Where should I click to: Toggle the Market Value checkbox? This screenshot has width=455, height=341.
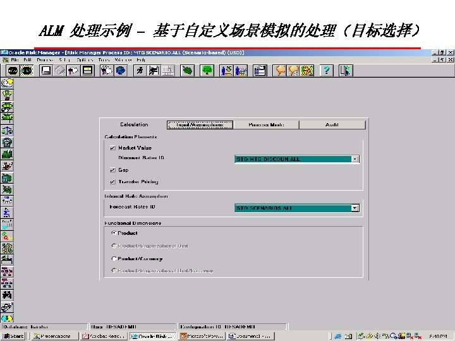click(112, 148)
